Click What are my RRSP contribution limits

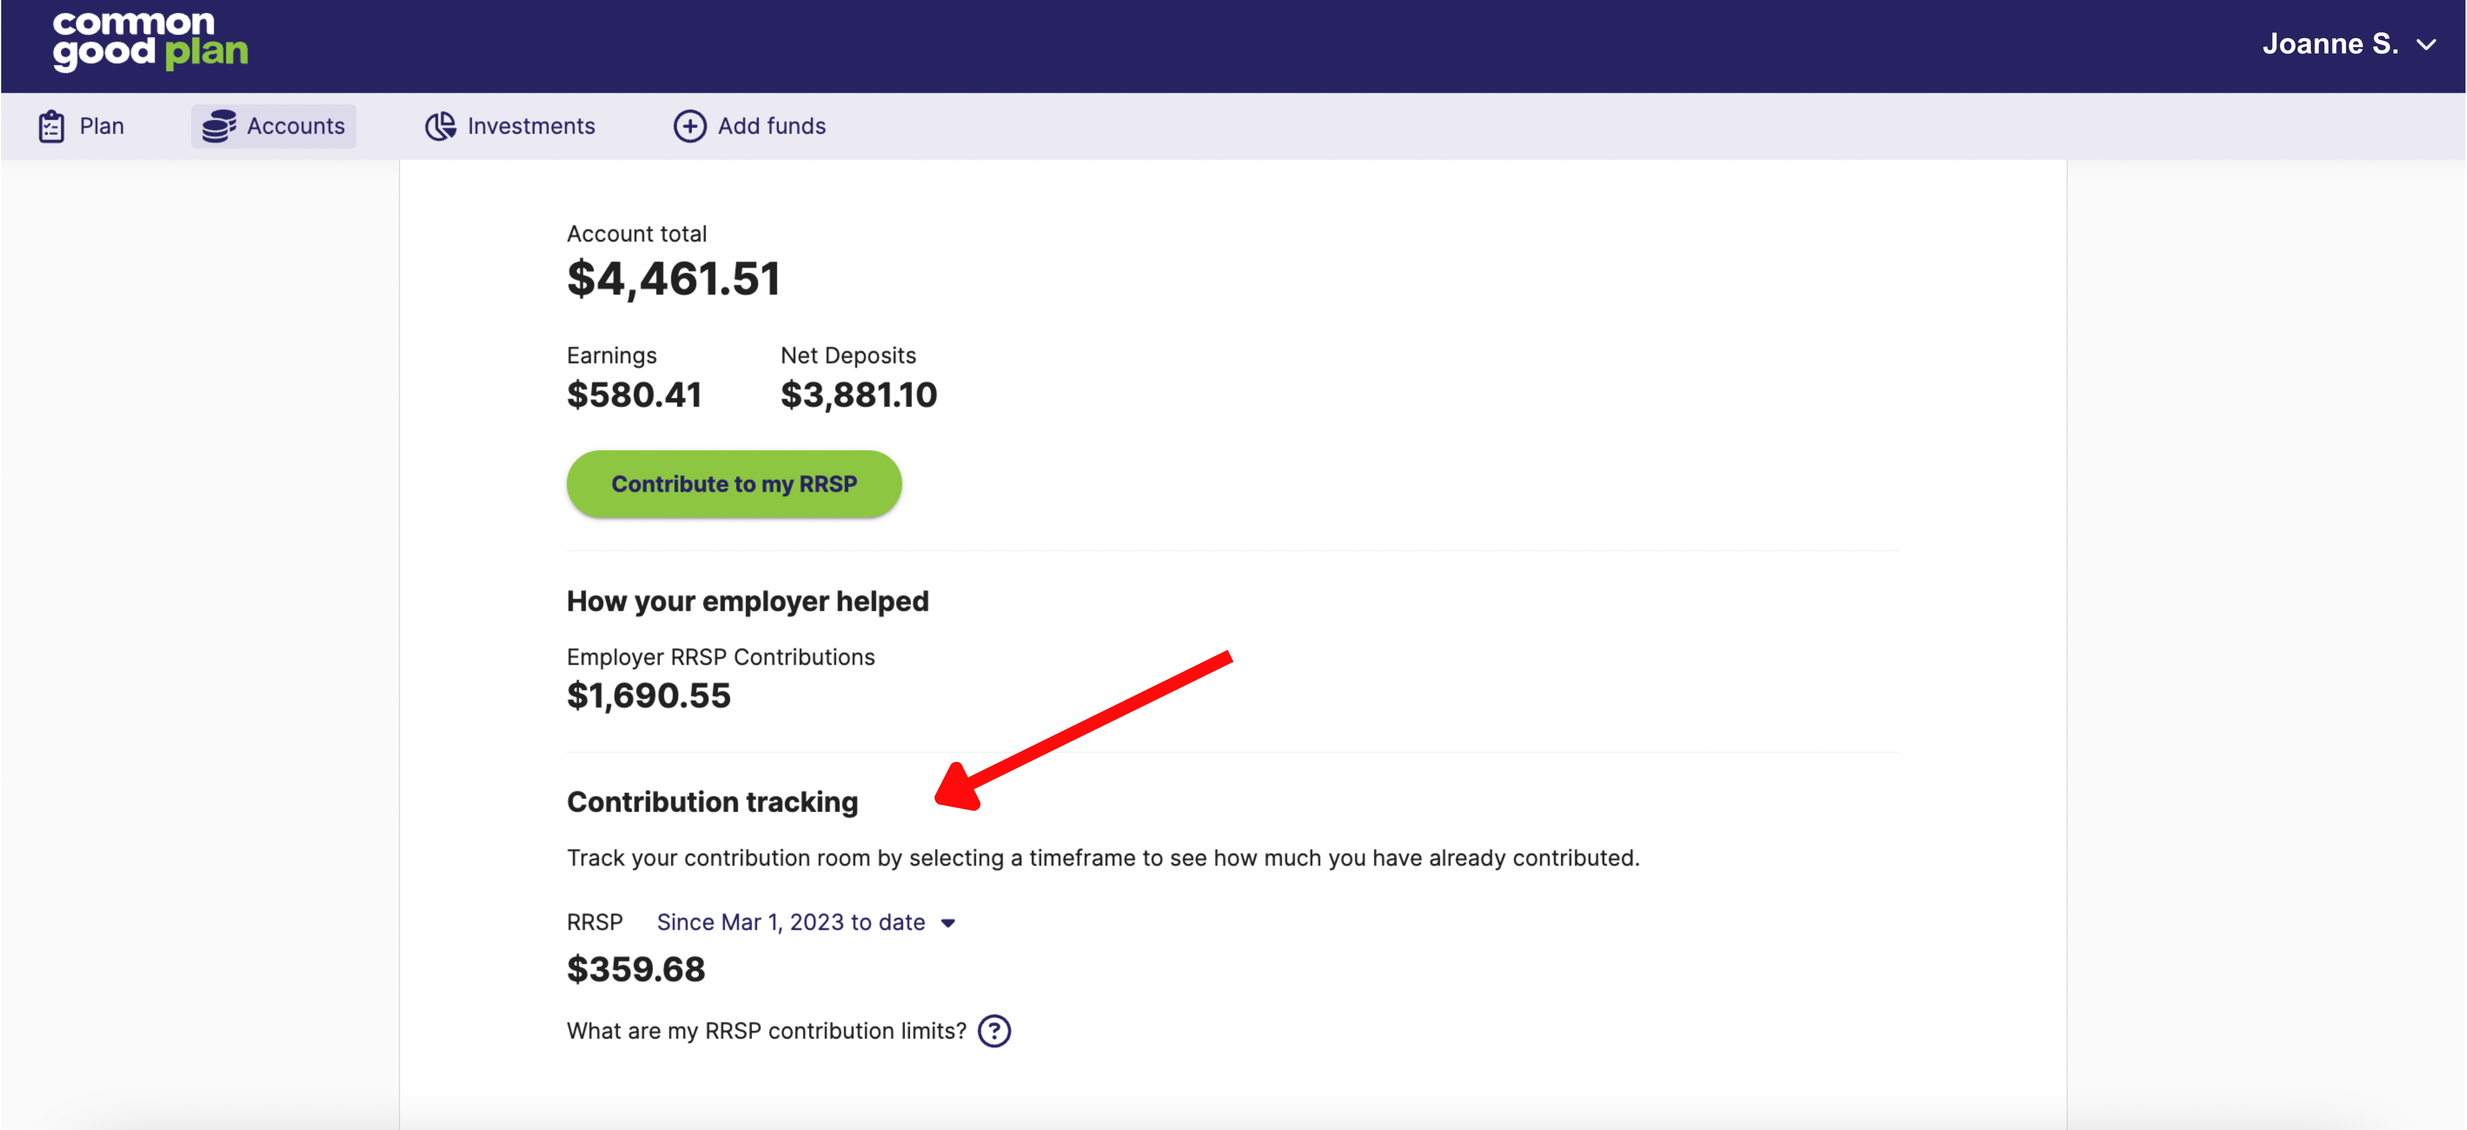[767, 1031]
